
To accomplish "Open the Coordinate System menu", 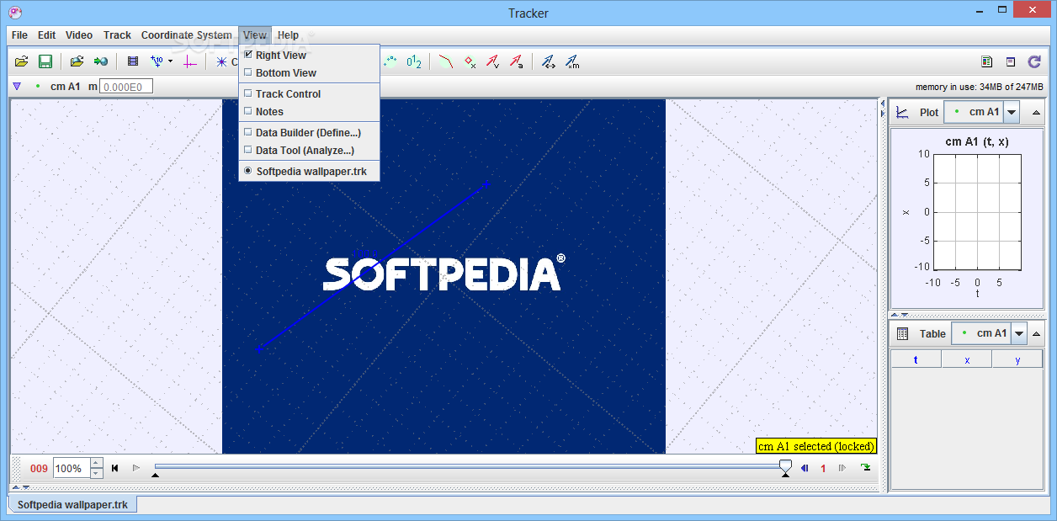I will [186, 35].
